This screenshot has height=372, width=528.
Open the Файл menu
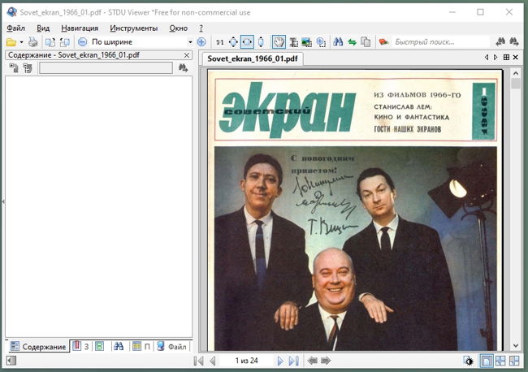[x=15, y=28]
